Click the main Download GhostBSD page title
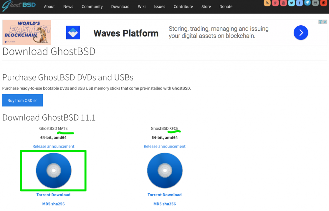The width and height of the screenshot is (329, 211). (49, 52)
